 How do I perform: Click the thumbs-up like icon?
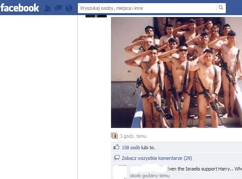(x=117, y=147)
